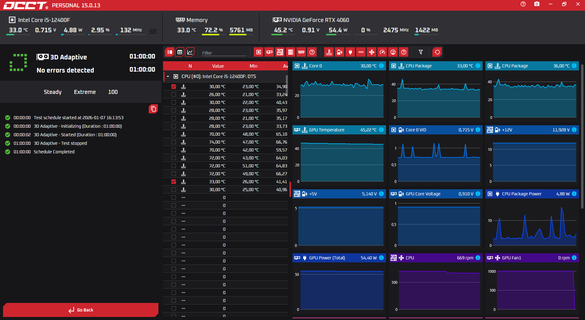Click the reset sensors refresh icon
The image size is (585, 320).
click(437, 52)
